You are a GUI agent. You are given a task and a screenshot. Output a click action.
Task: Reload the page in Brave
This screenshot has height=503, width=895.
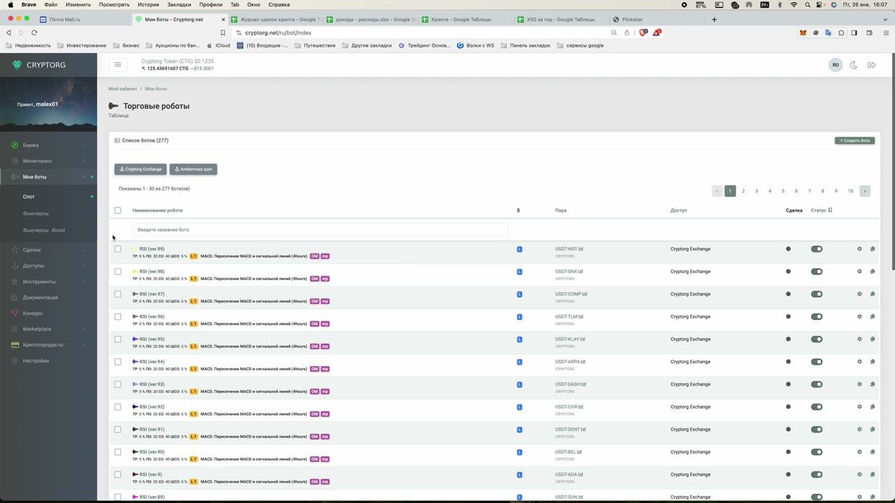pos(34,32)
